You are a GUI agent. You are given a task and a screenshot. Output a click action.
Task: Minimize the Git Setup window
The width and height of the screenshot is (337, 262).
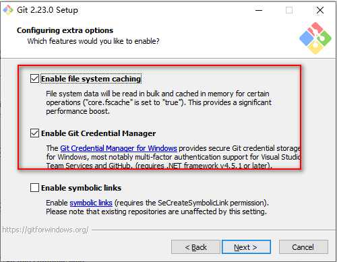[x=259, y=10]
